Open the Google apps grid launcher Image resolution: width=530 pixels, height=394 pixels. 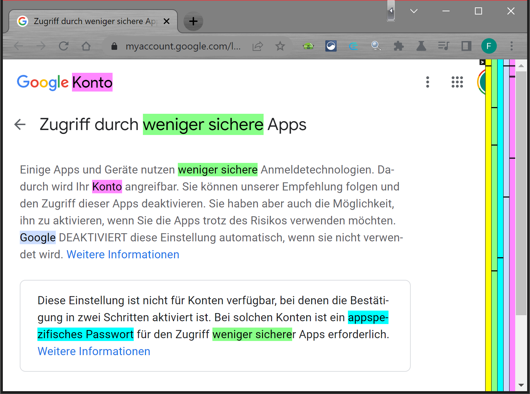coord(457,82)
